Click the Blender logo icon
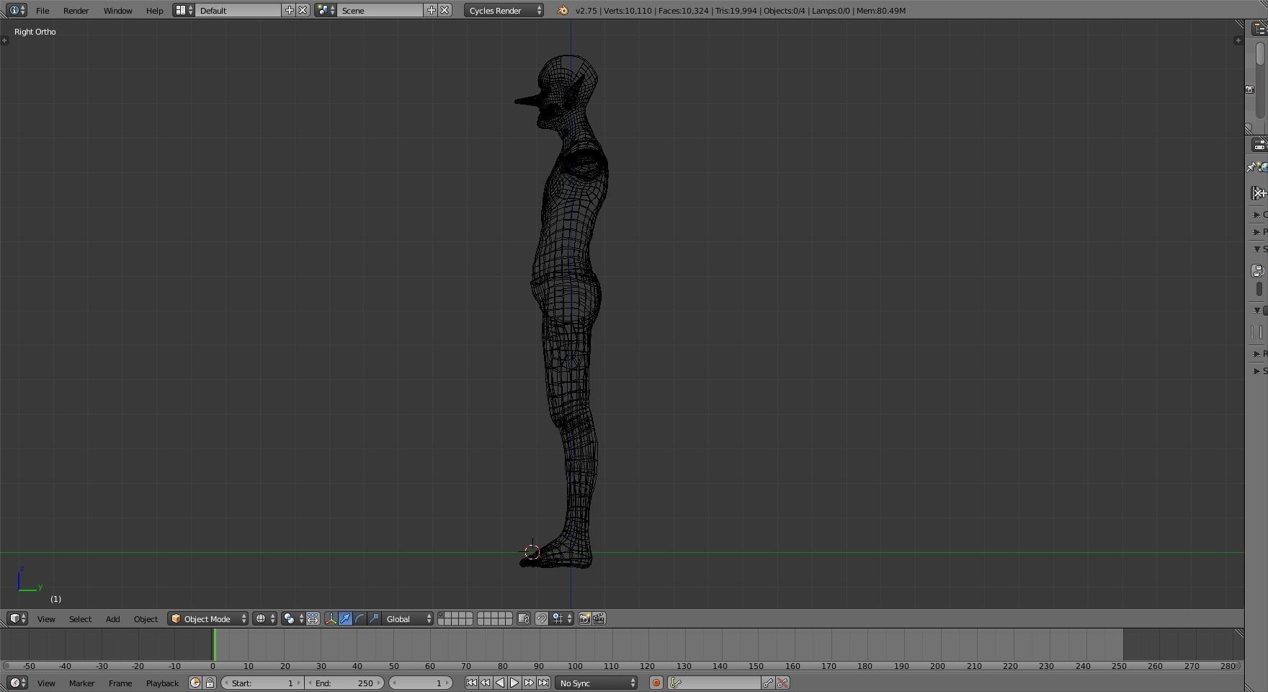1268x692 pixels. (x=563, y=10)
